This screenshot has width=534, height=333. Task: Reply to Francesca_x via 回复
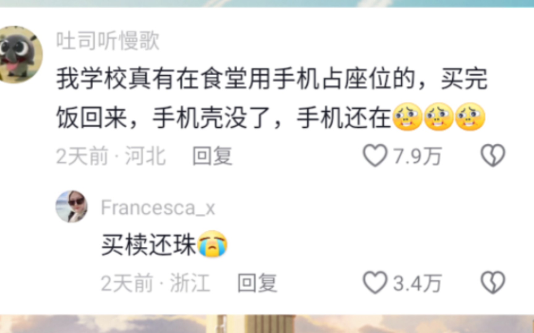[x=257, y=283]
